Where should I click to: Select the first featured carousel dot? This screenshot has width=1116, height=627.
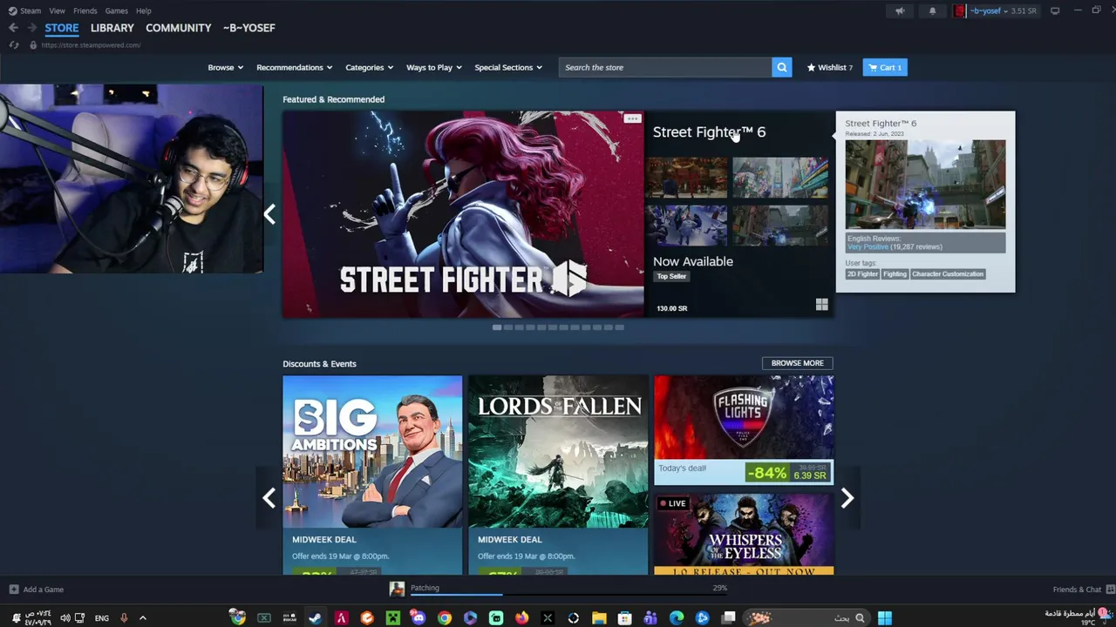pyautogui.click(x=497, y=327)
